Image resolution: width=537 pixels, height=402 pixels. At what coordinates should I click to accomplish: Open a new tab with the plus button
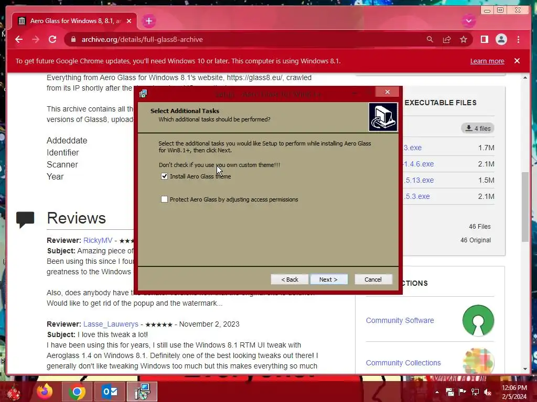pos(148,21)
